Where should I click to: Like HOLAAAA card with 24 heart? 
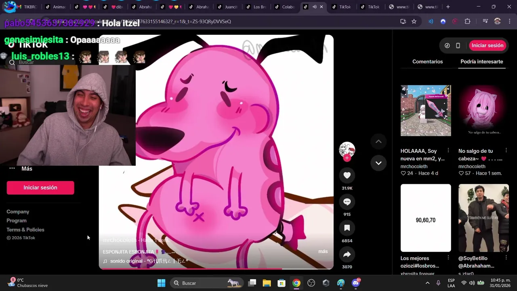tap(403, 173)
